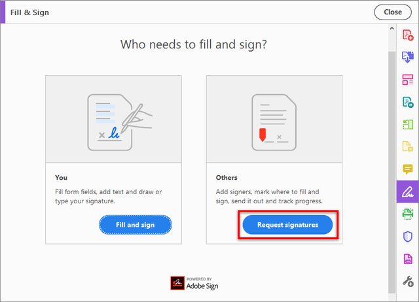Click the Adobe Sign logo
This screenshot has width=419, height=302.
194,283
